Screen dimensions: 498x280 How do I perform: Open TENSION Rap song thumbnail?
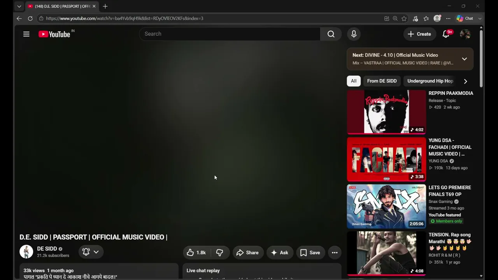(x=386, y=253)
